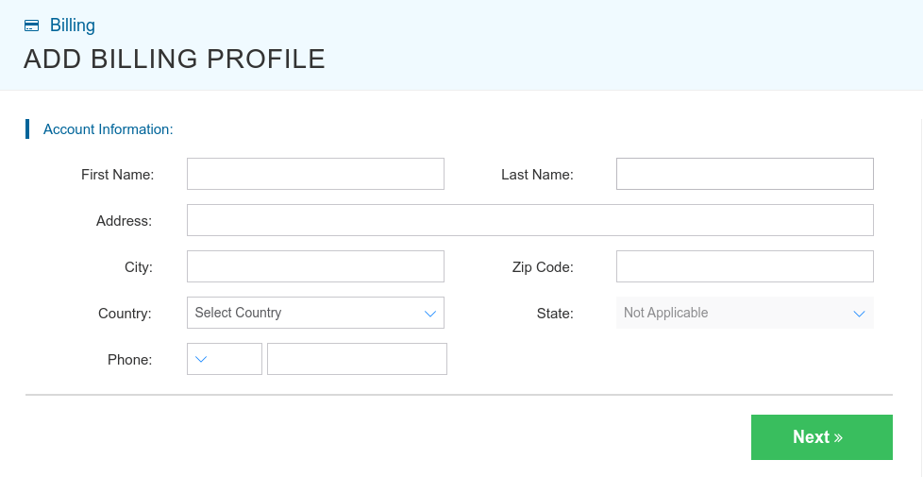Click the Add Billing Profile page title
The height and width of the screenshot is (477, 923).
175,59
